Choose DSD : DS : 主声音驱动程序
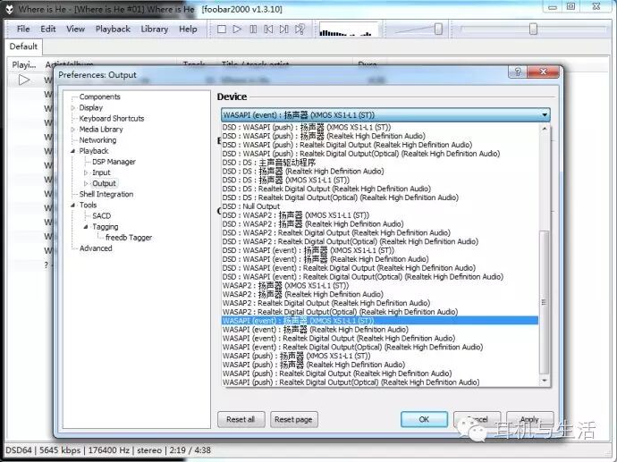Viewport: 617px width, 462px height. pyautogui.click(x=380, y=163)
